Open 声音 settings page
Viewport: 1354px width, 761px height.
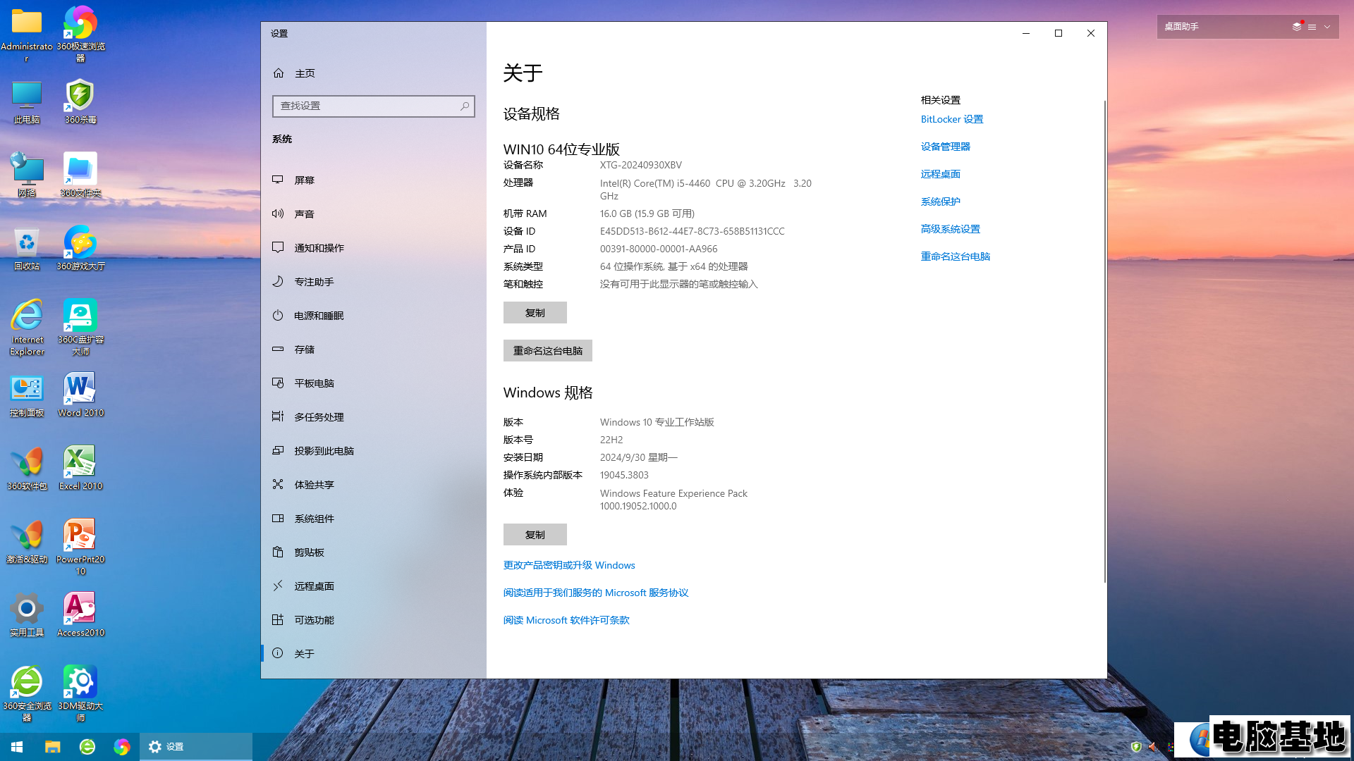pos(374,214)
